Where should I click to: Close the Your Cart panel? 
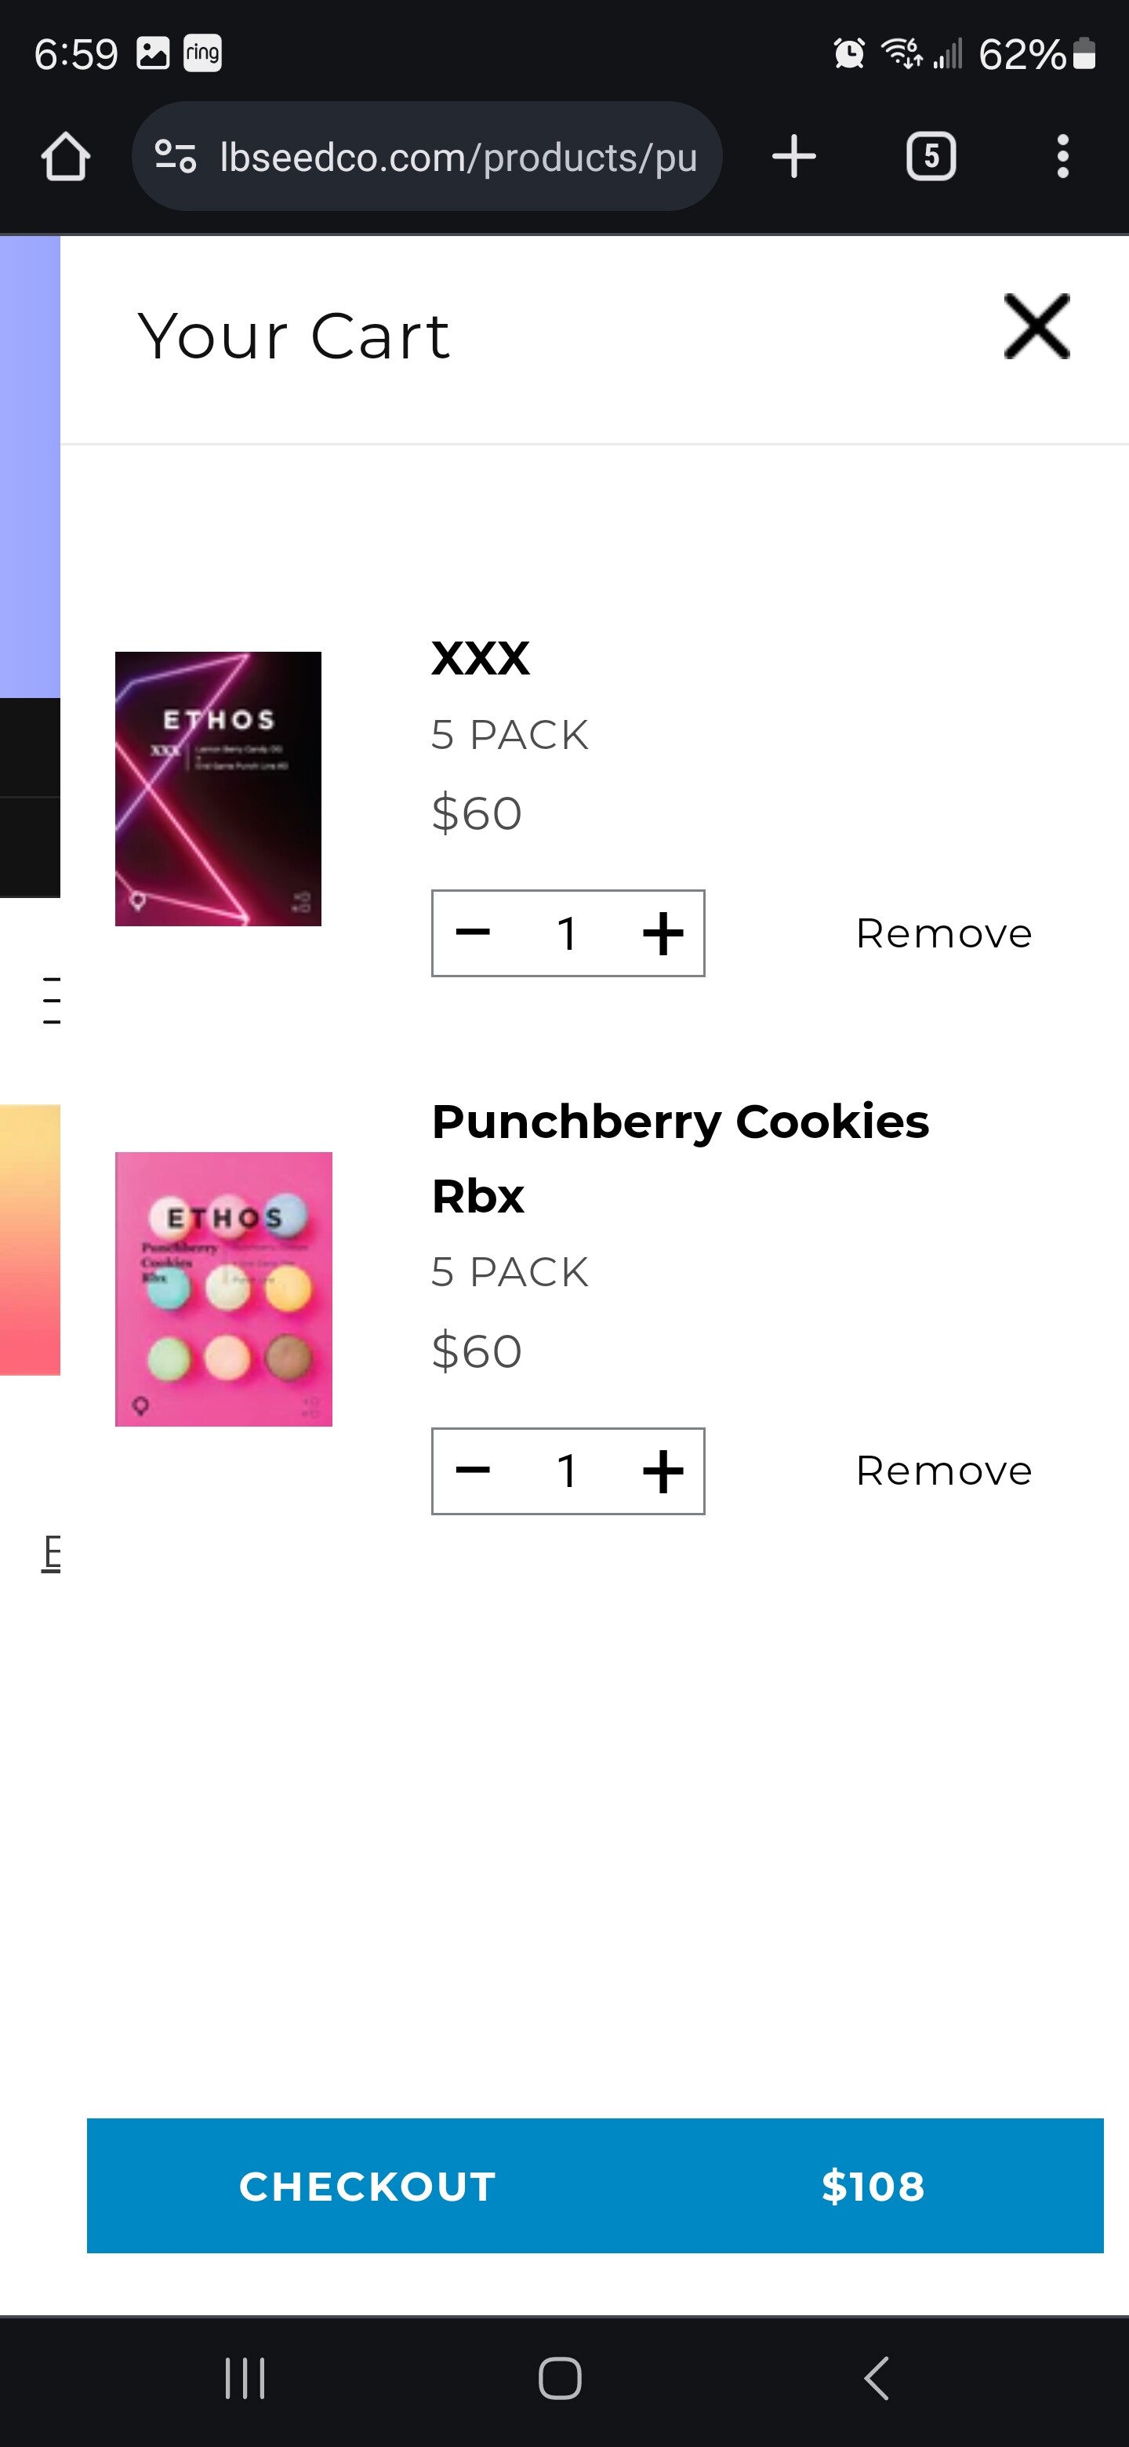click(x=1036, y=327)
